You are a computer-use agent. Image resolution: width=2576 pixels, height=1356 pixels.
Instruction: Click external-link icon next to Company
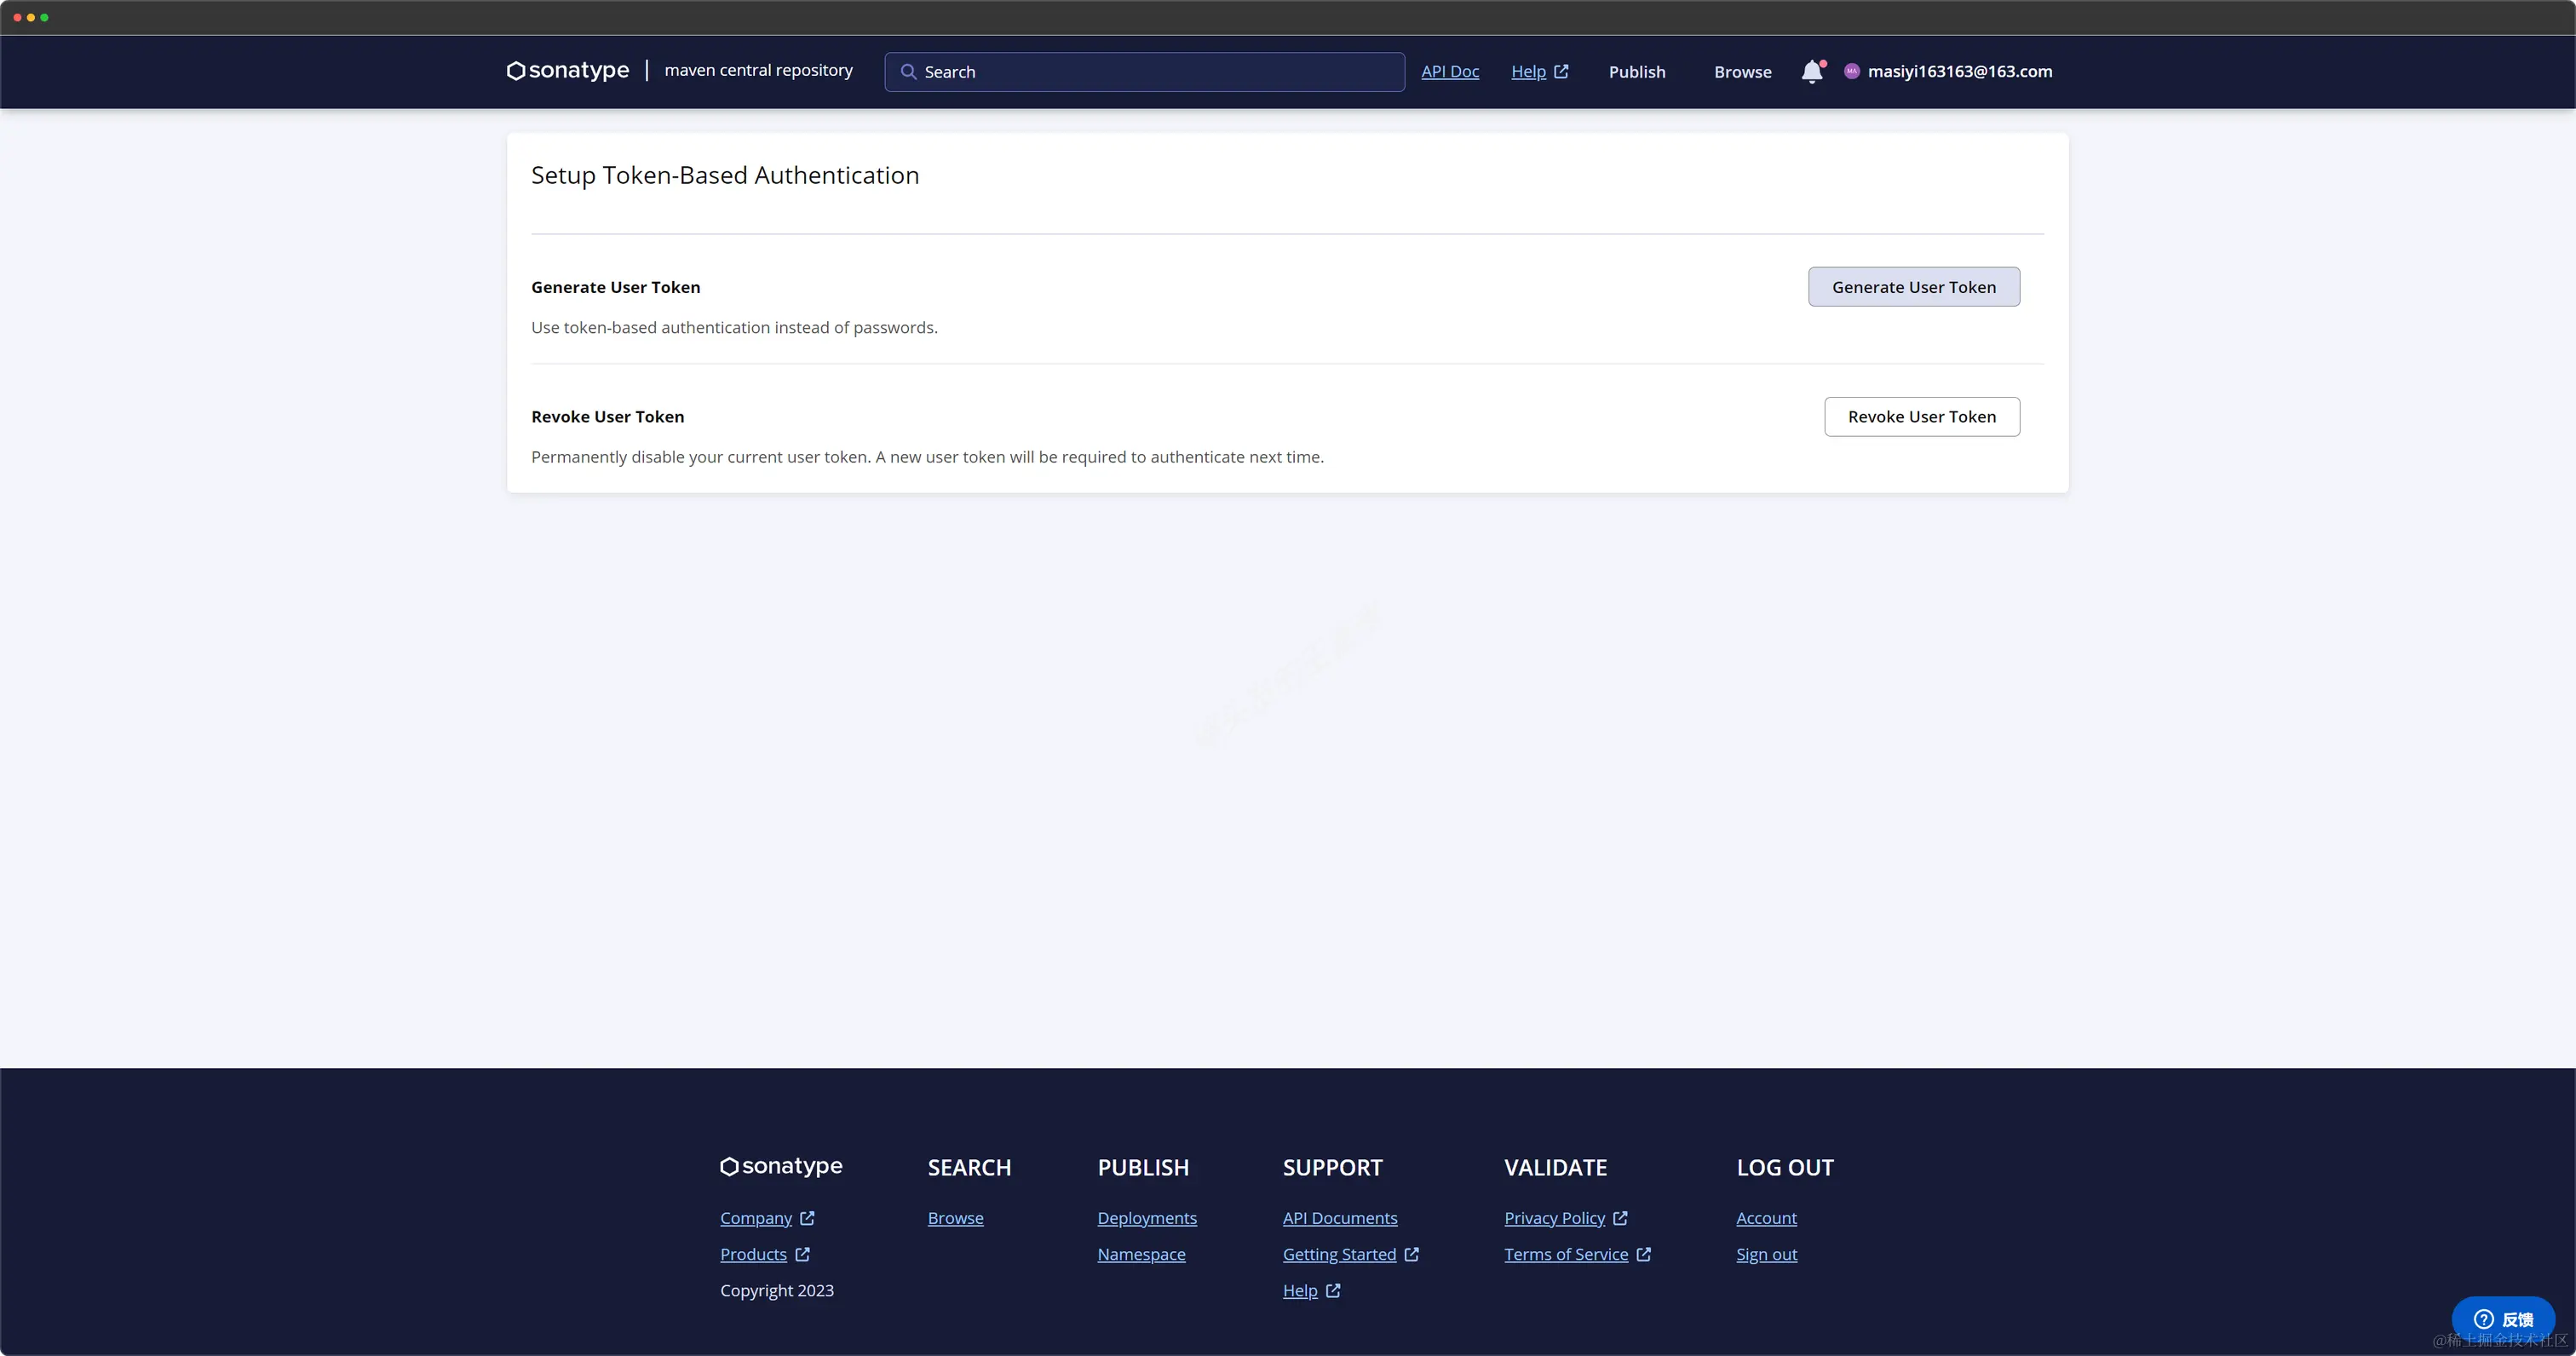pyautogui.click(x=807, y=1218)
